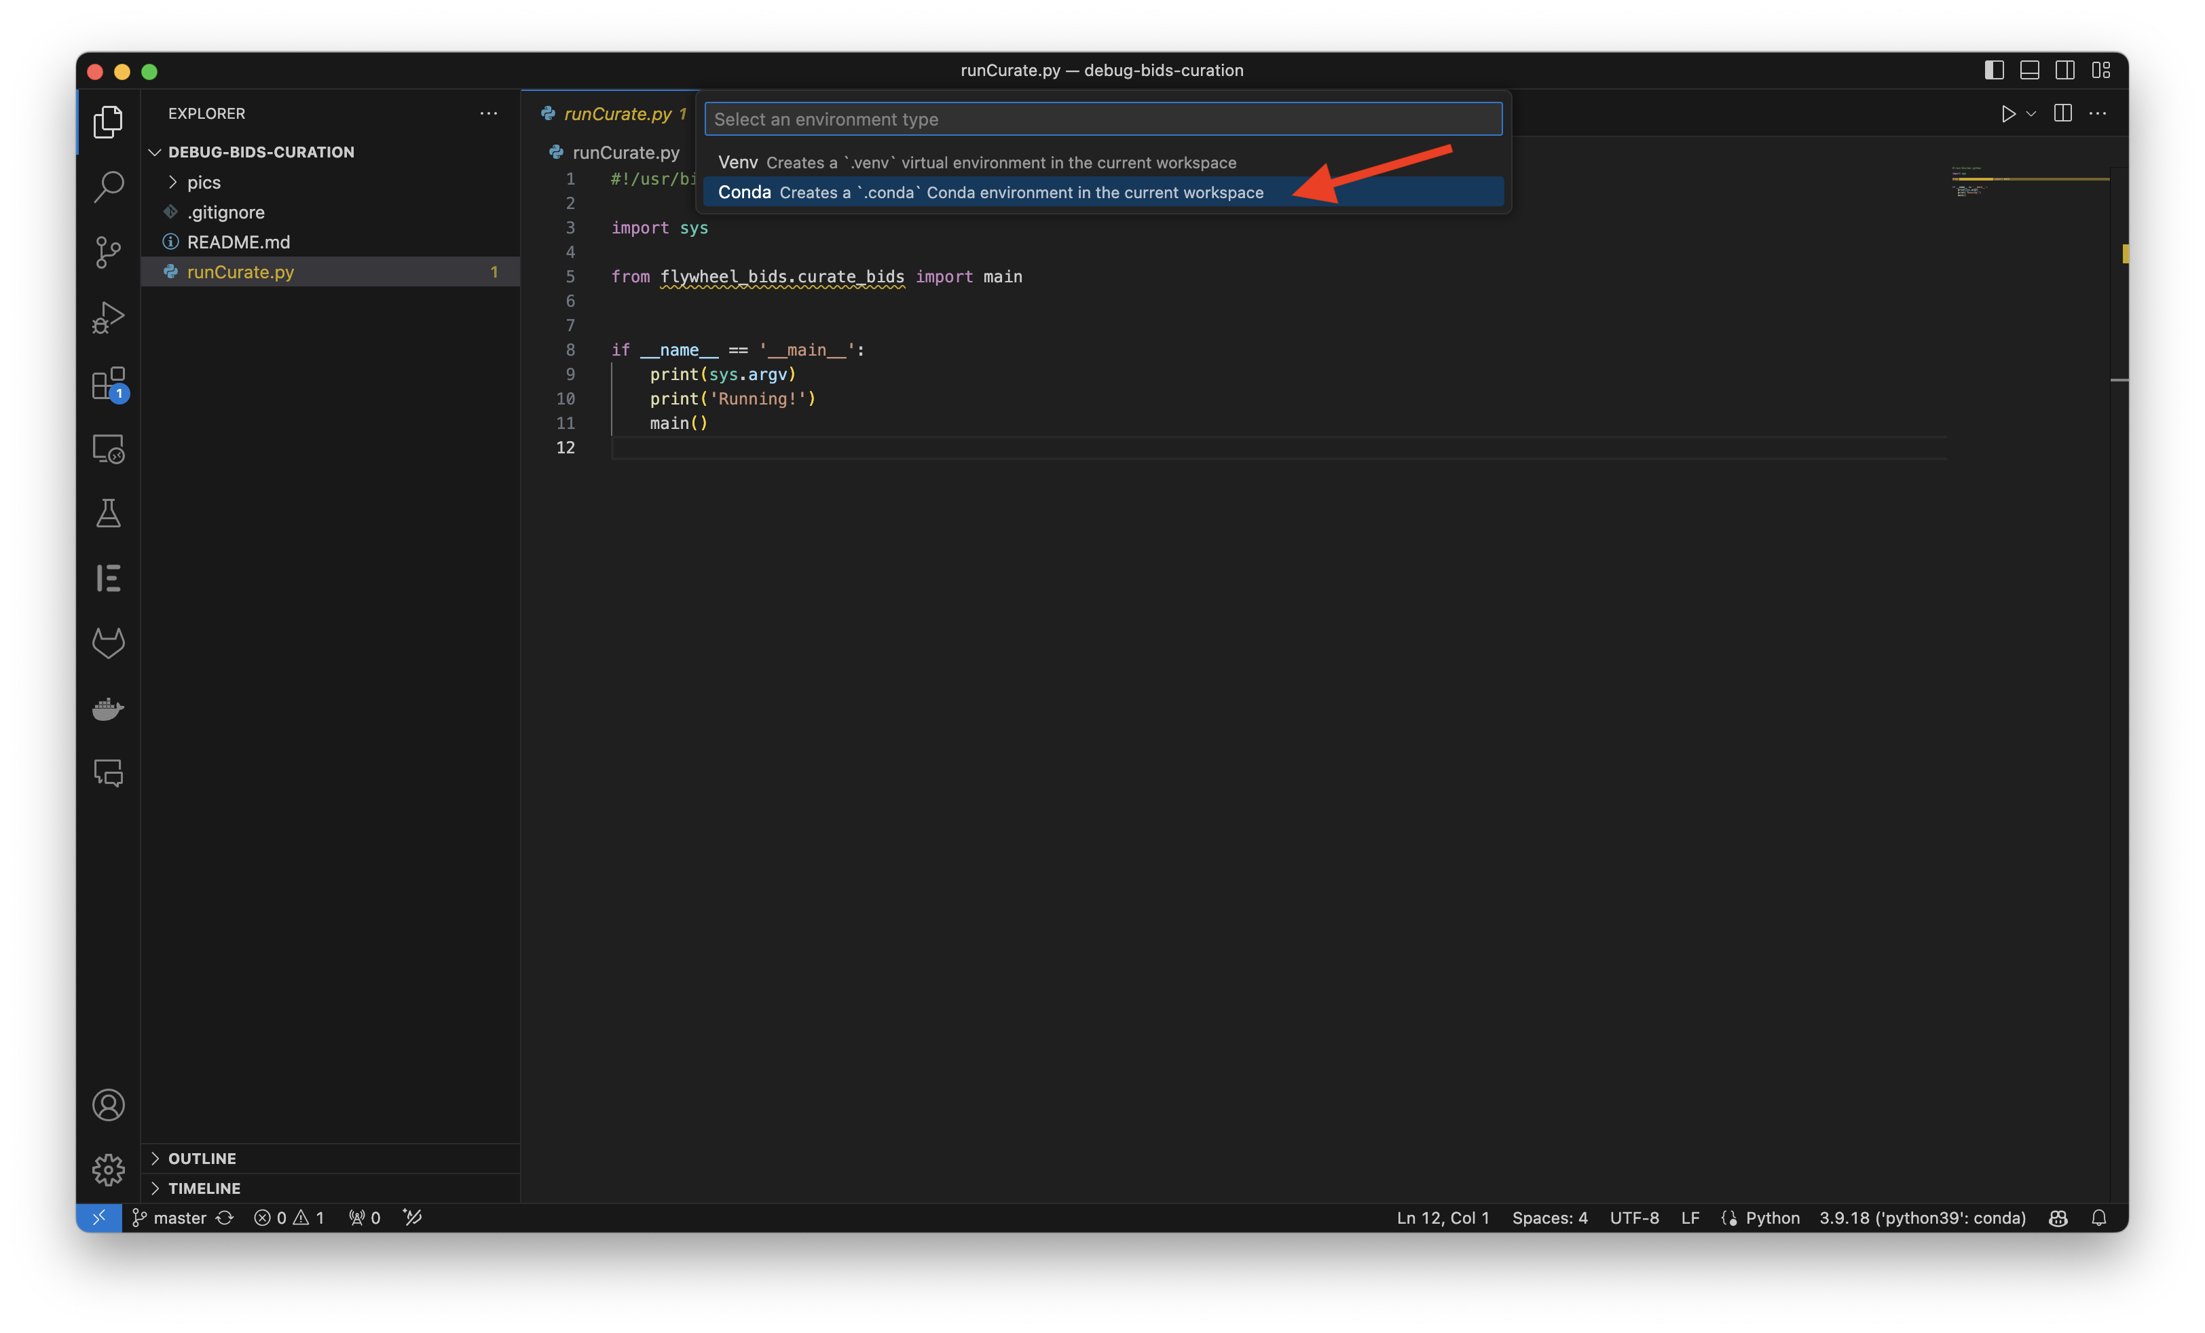
Task: Change encoding via UTF-8
Action: pyautogui.click(x=1634, y=1218)
